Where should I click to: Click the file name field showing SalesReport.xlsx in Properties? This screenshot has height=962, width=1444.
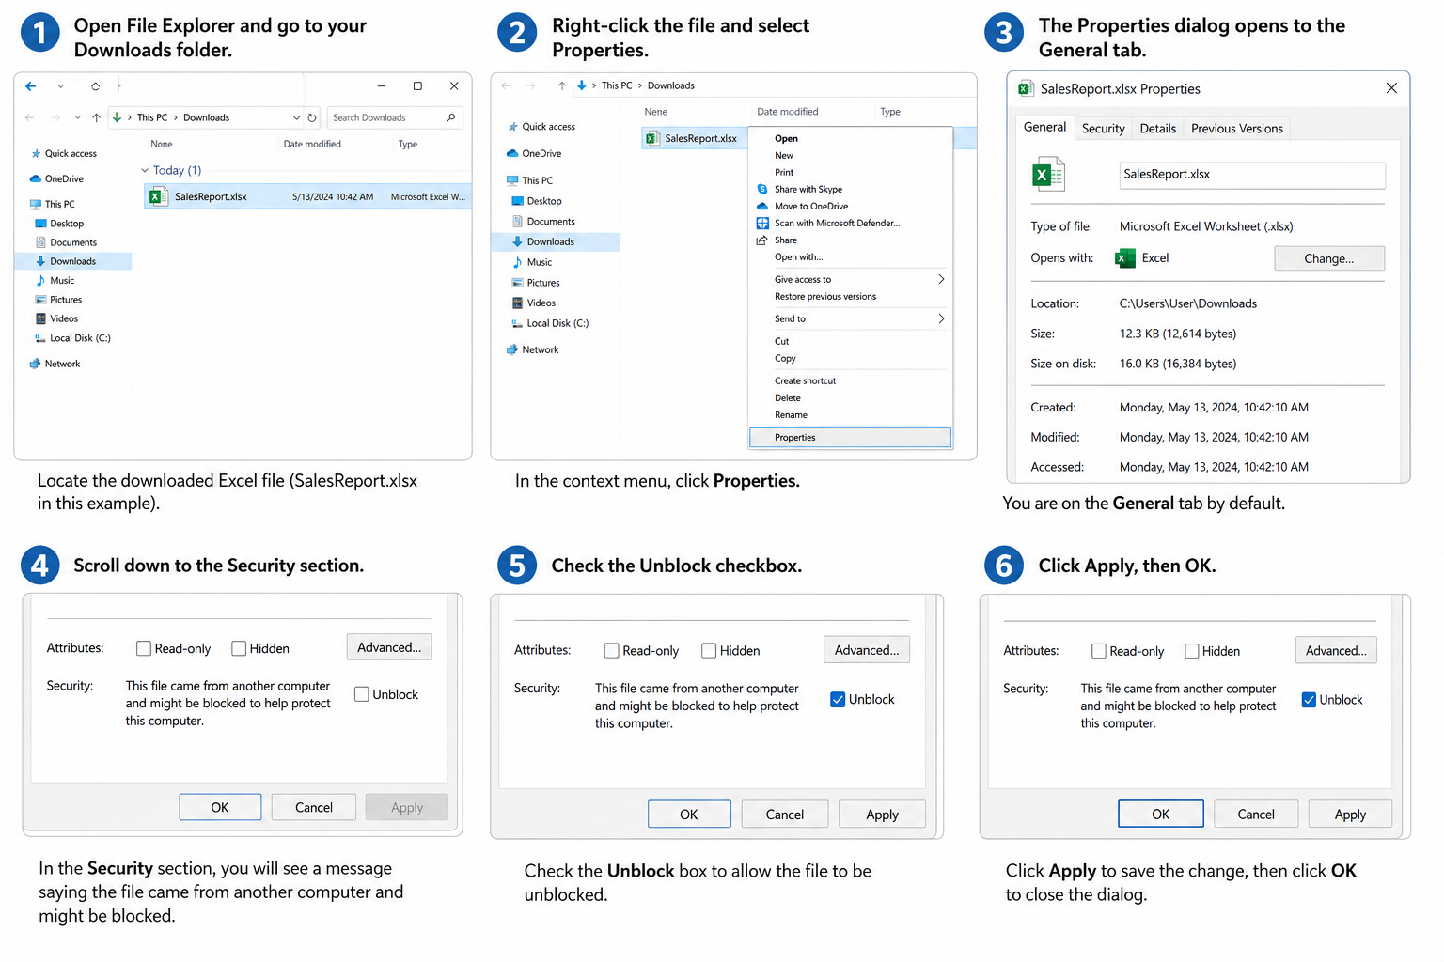coord(1252,175)
